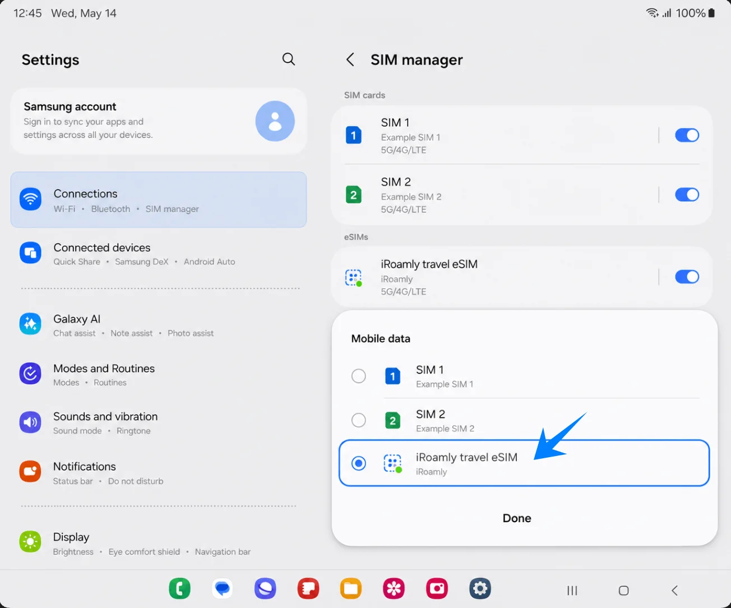Select the Modes and Routines icon
The height and width of the screenshot is (608, 731).
31,374
